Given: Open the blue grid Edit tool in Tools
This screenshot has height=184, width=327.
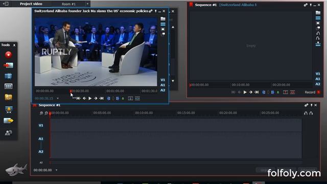Looking at the screenshot, I should [x=8, y=76].
